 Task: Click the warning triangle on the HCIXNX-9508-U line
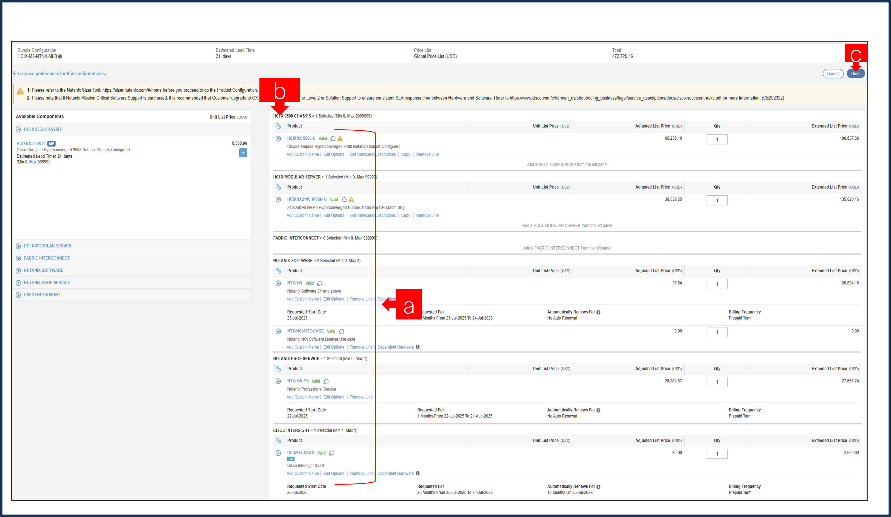340,139
